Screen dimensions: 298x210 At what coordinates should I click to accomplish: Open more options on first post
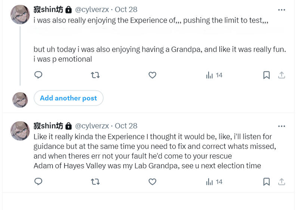click(x=282, y=10)
